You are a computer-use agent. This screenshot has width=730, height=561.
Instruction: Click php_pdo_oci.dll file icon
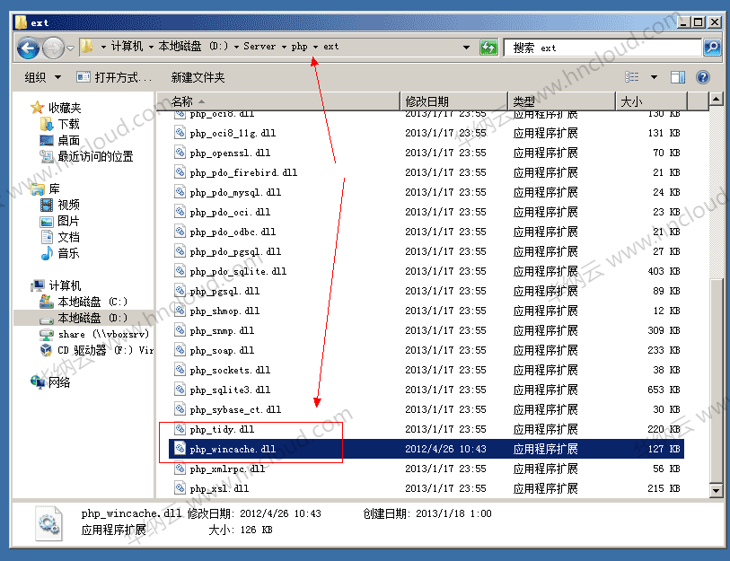180,212
